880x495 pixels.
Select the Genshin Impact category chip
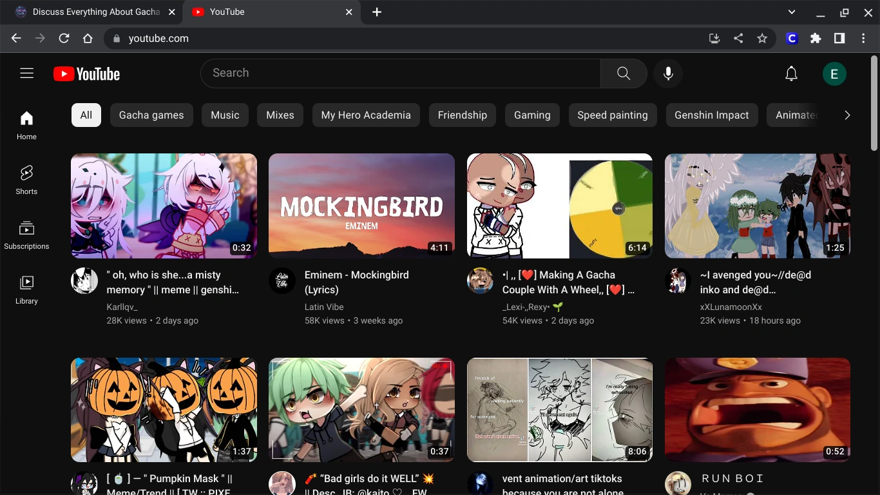pos(711,115)
